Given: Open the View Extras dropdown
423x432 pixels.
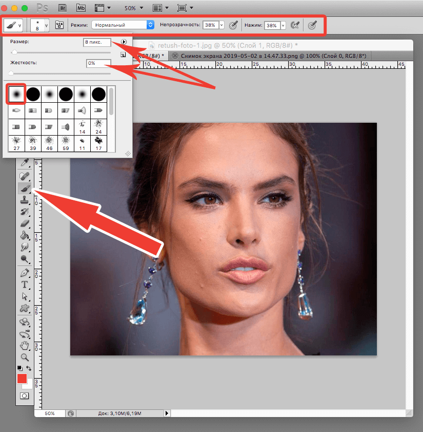Looking at the screenshot, I should (x=103, y=8).
